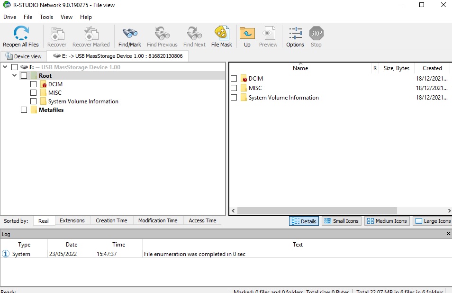Check the Metafiles checkbox
The image size is (452, 293).
click(24, 110)
